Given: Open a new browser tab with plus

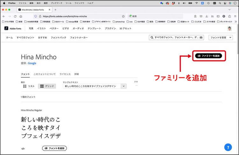Looking at the screenshot, I should (x=55, y=10).
